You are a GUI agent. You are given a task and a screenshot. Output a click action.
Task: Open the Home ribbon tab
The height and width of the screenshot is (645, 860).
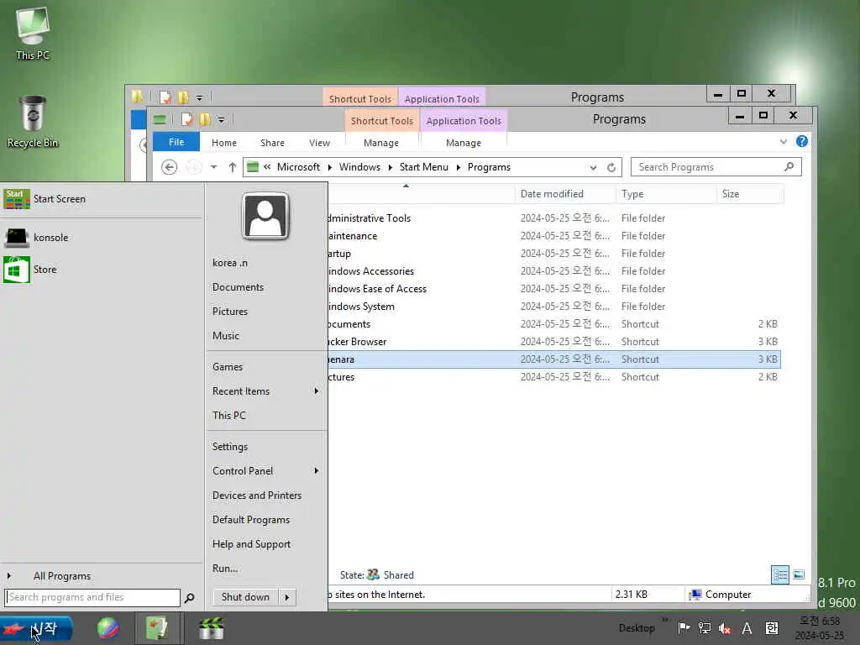coord(224,143)
